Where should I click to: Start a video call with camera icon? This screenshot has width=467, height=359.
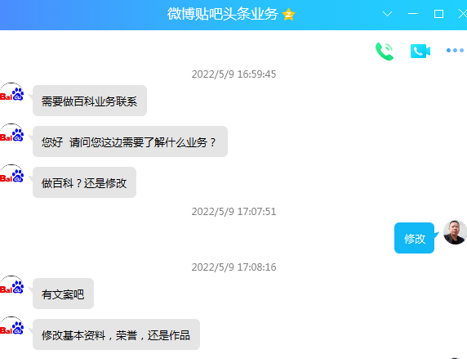[420, 51]
